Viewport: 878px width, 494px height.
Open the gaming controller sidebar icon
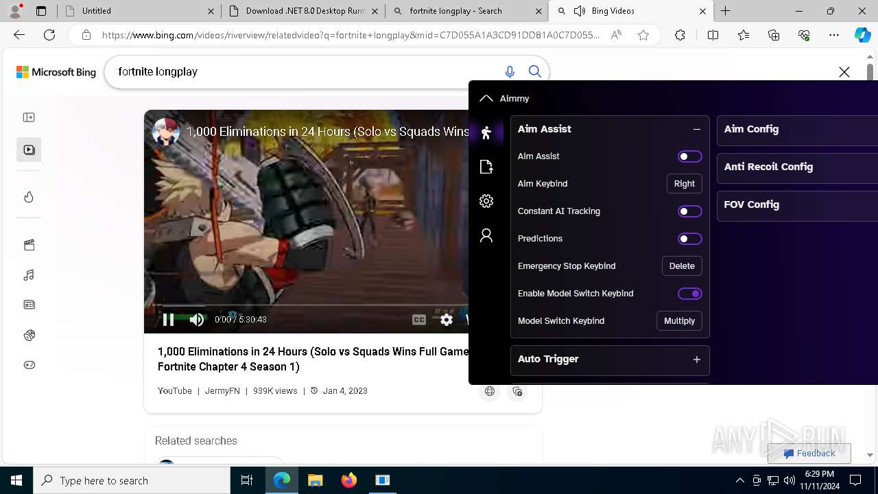click(x=29, y=365)
